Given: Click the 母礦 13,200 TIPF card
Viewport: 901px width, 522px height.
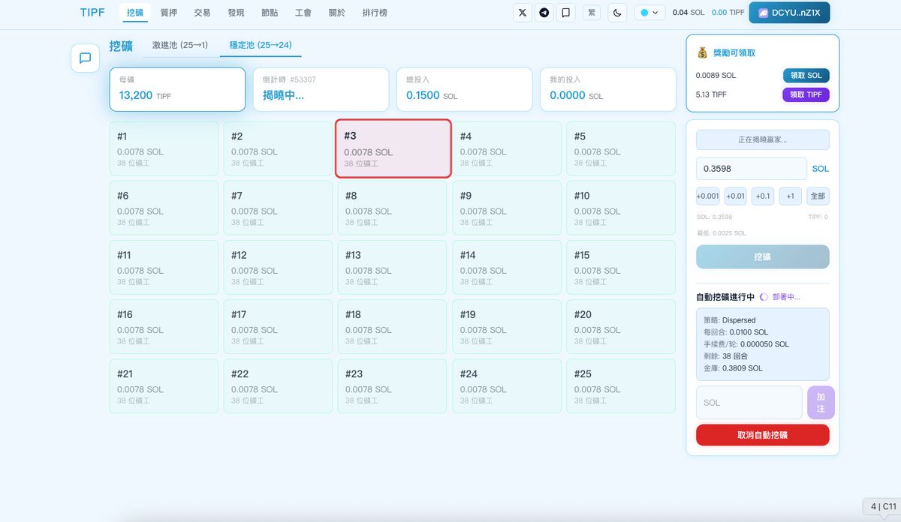Looking at the screenshot, I should tap(177, 89).
